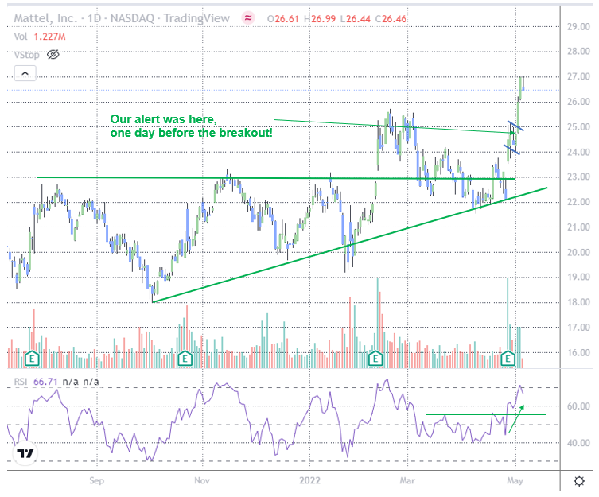Open earnings marker E near May
599x497 pixels.
(508, 359)
